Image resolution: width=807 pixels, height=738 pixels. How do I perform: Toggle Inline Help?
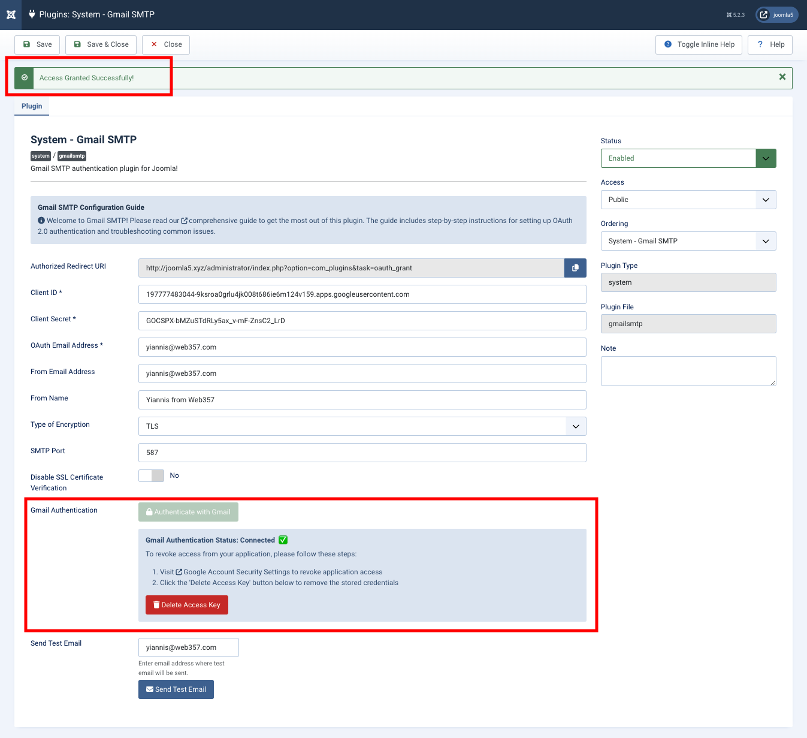(x=699, y=44)
